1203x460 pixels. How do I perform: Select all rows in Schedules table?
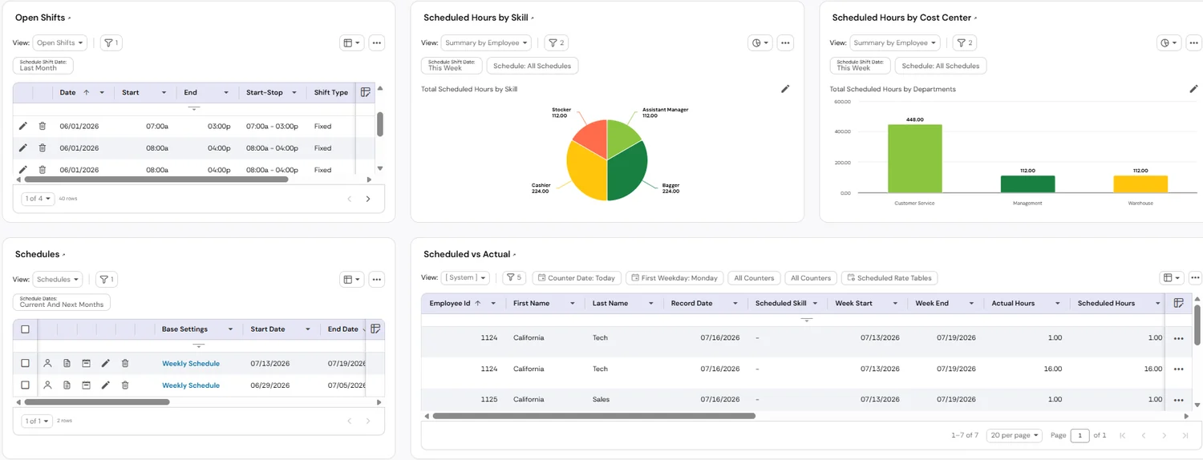pos(25,329)
